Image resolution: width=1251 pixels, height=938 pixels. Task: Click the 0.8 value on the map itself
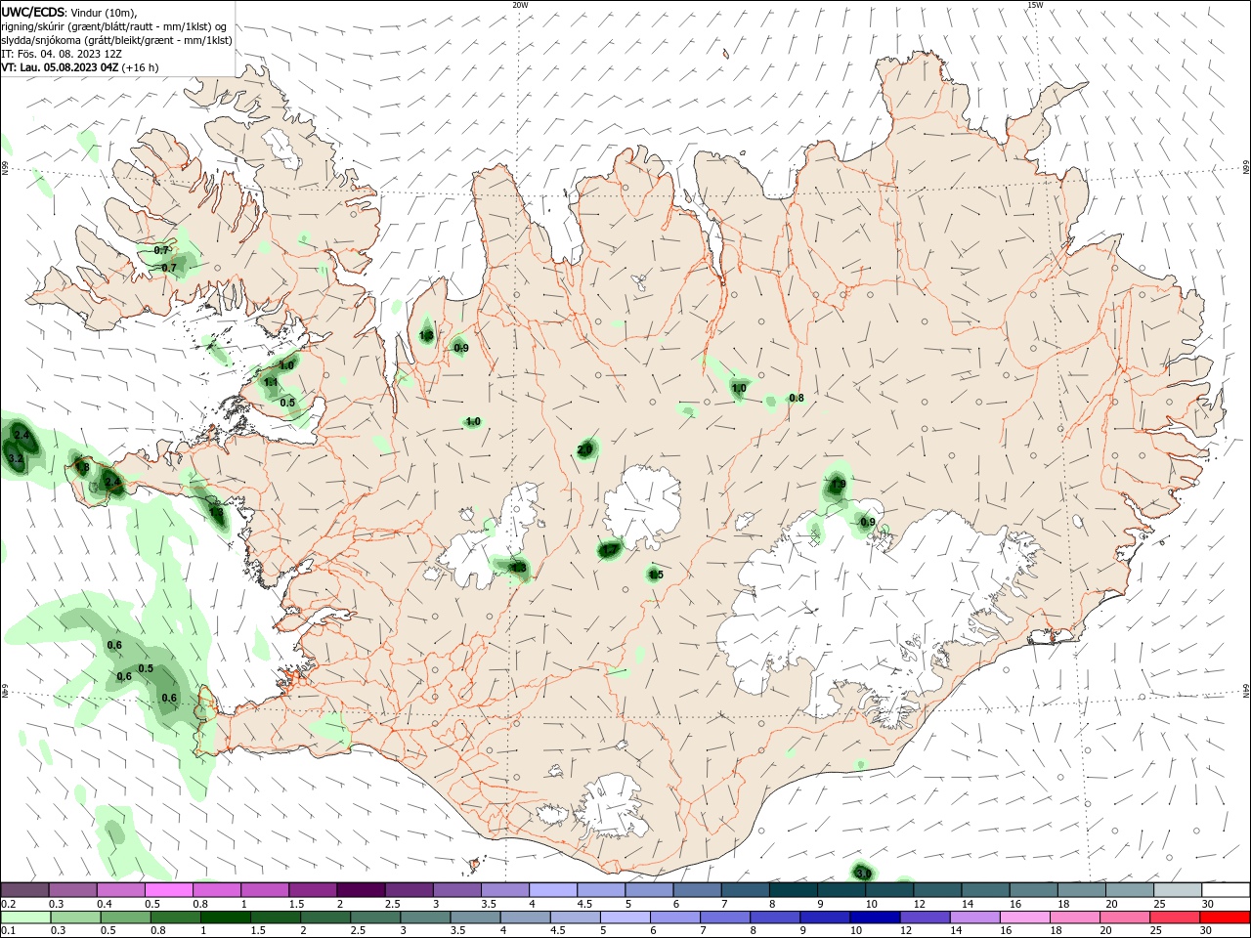pyautogui.click(x=796, y=398)
